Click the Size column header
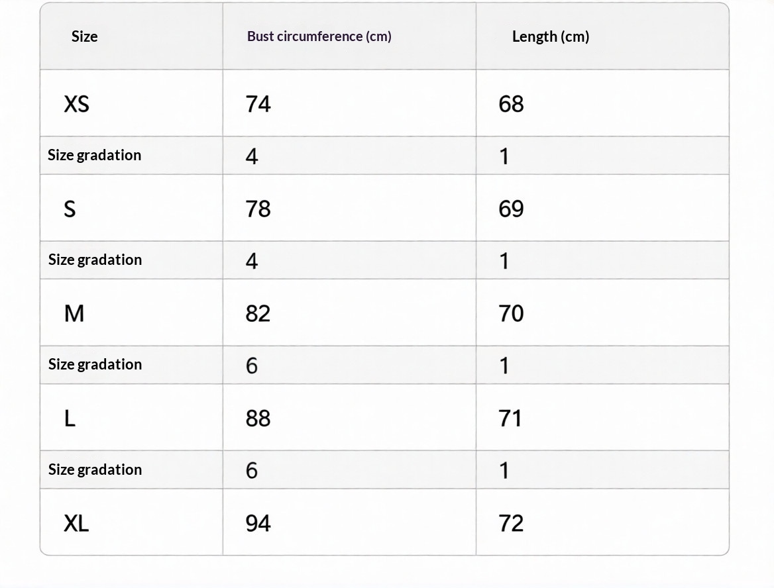 click(x=84, y=36)
